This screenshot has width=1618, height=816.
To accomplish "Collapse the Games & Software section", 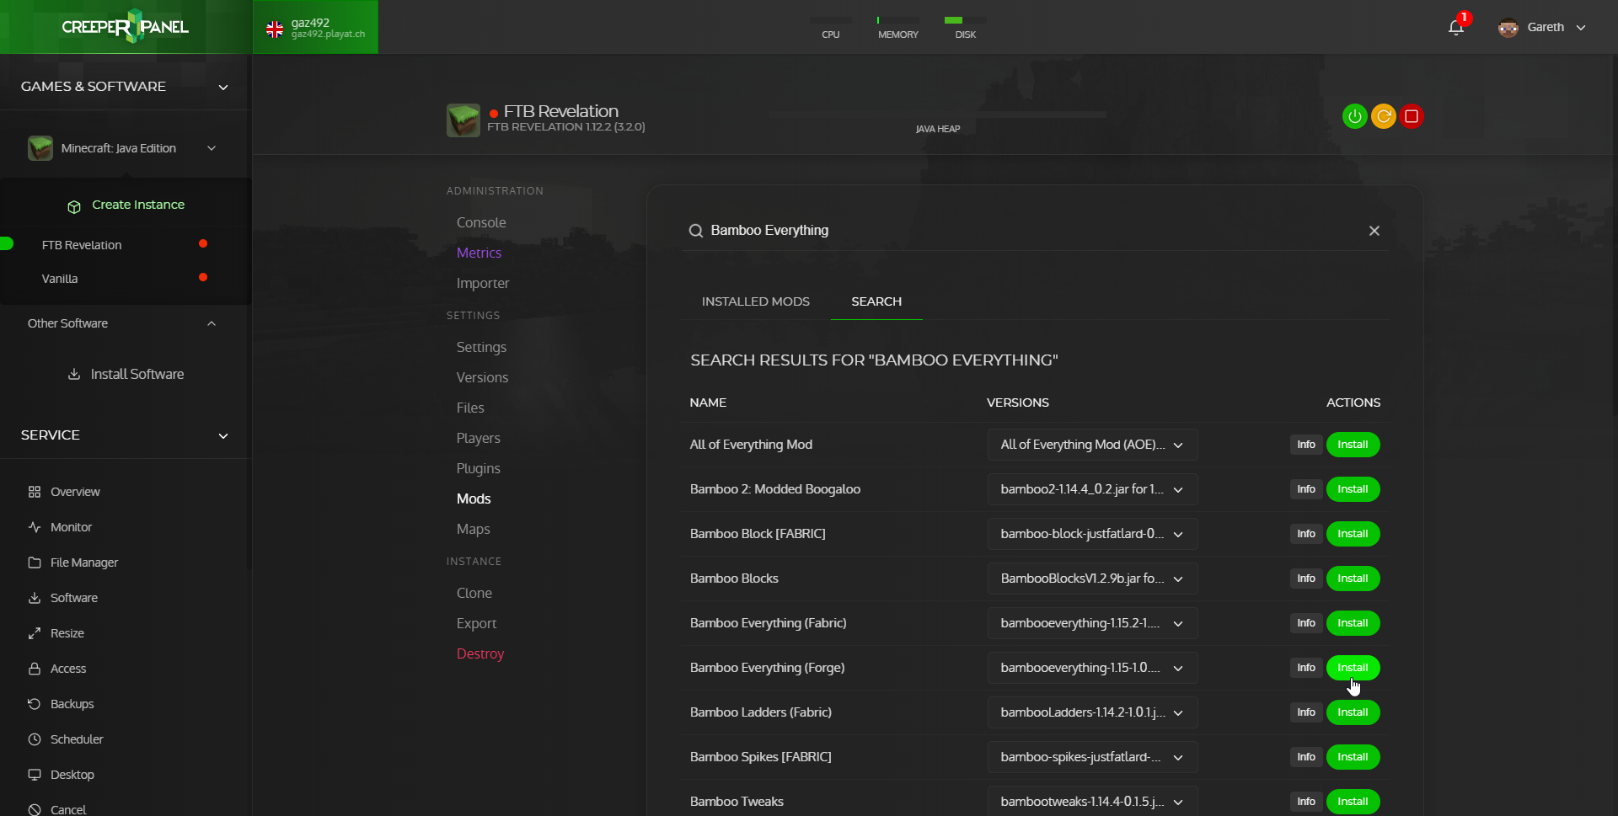I will [x=223, y=87].
